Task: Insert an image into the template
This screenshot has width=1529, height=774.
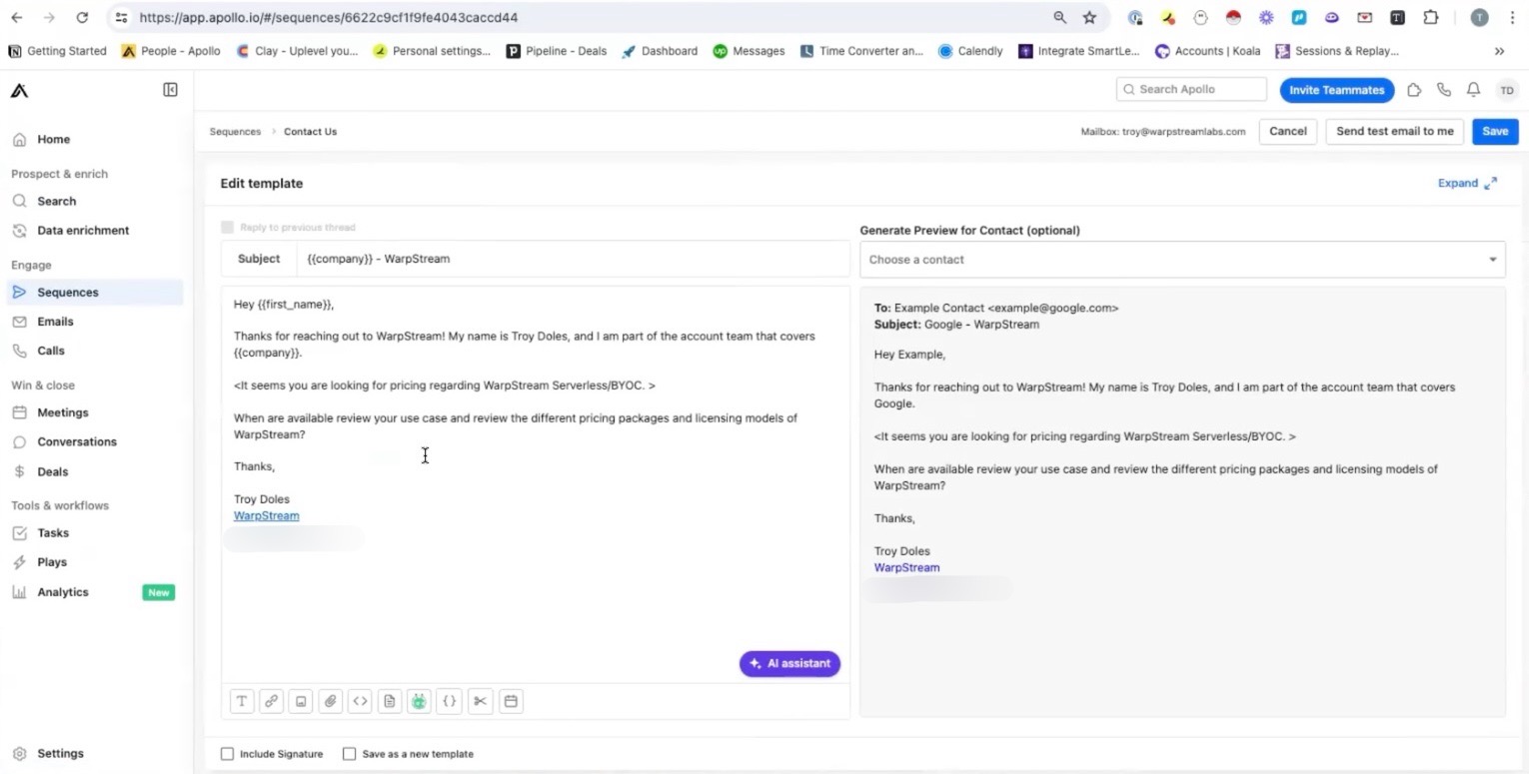Action: 301,701
